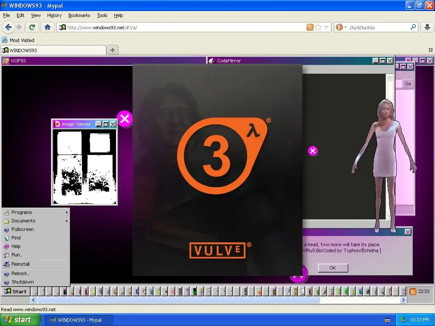
Task: Select WINDOWS93 - Mypal in the XP taskbar
Action: click(x=79, y=320)
